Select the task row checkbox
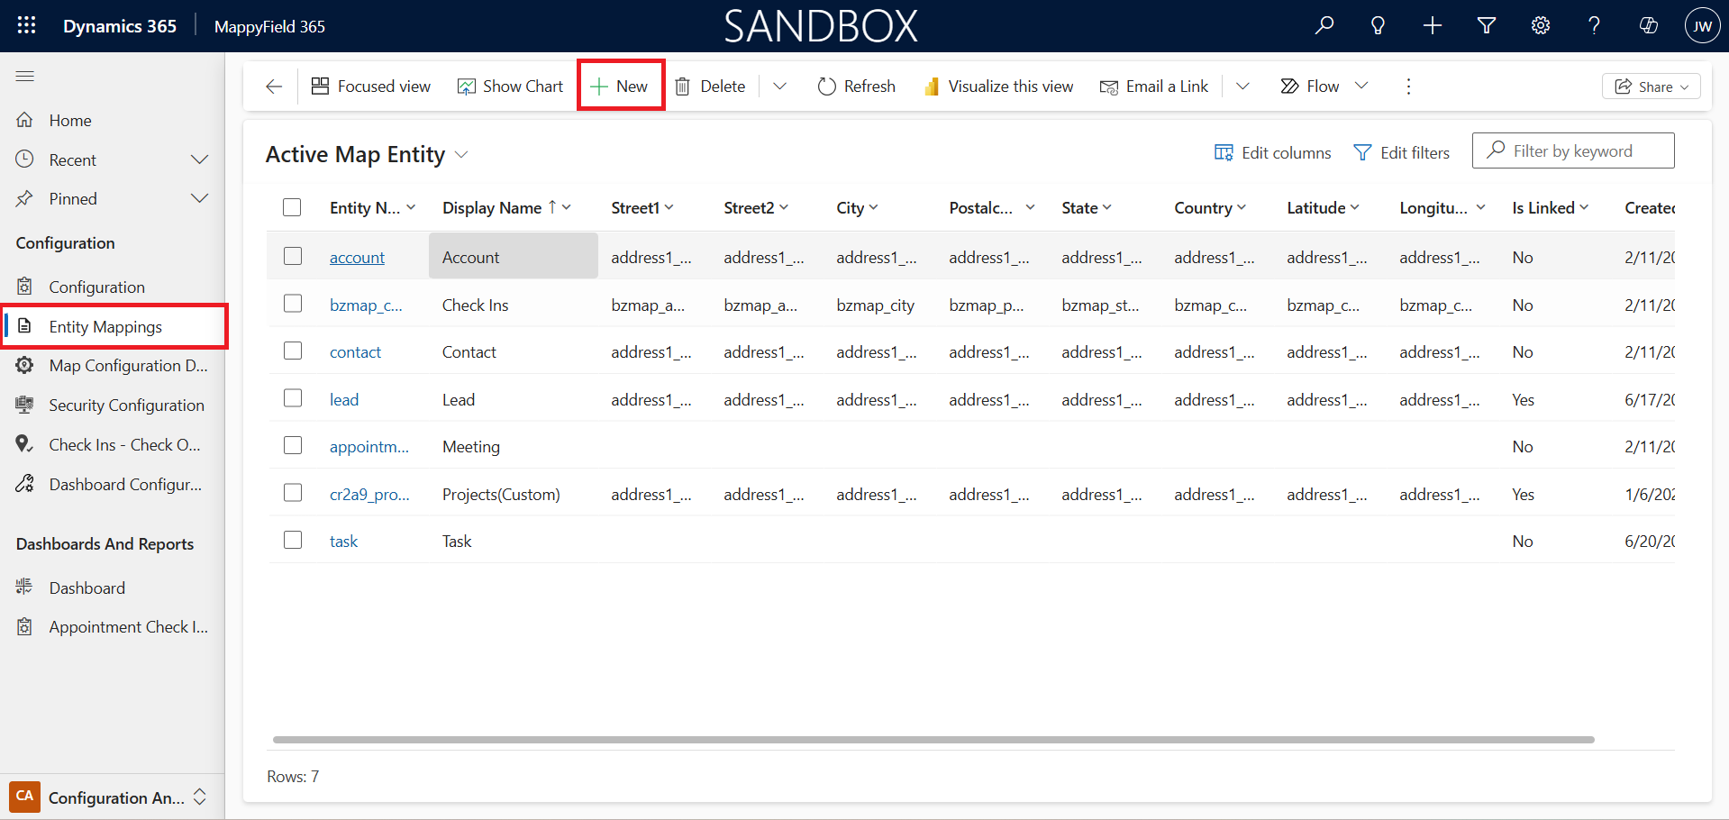This screenshot has width=1729, height=820. pos(293,540)
